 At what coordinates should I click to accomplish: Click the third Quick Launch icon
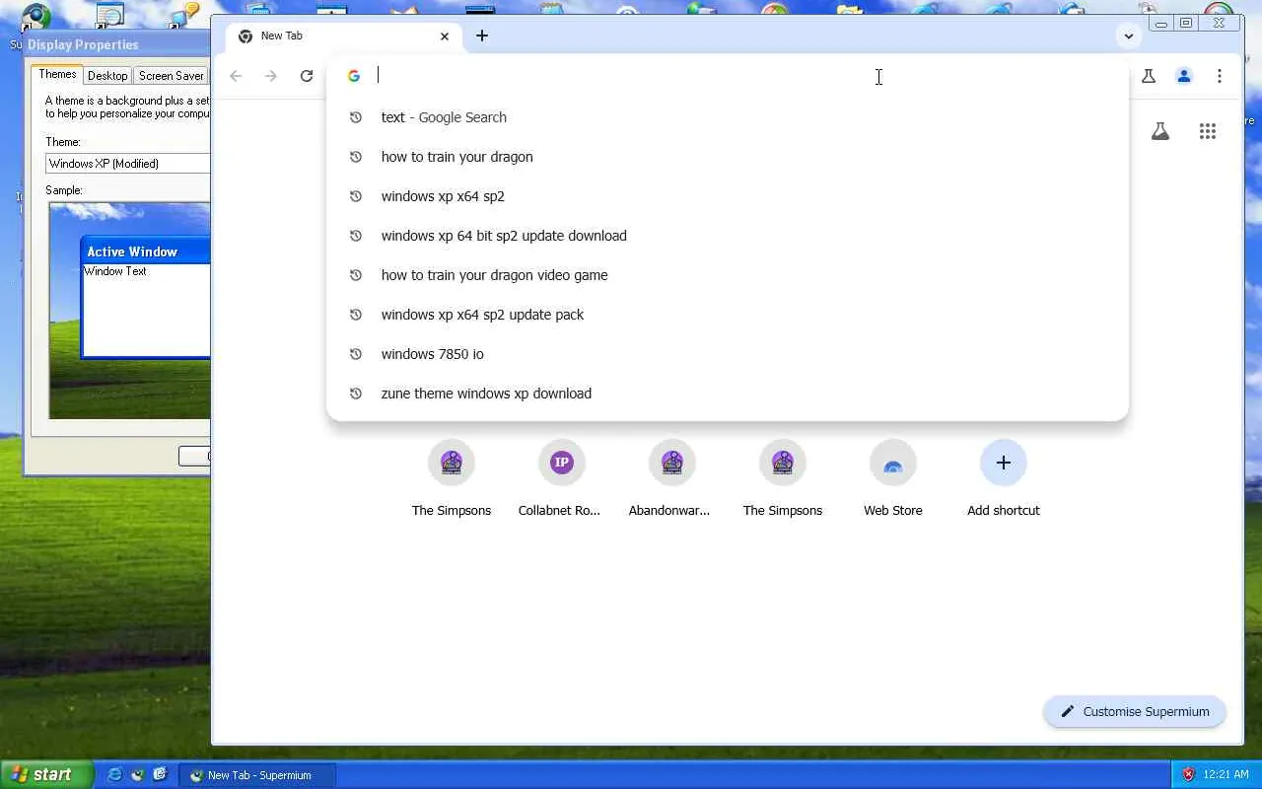[161, 775]
